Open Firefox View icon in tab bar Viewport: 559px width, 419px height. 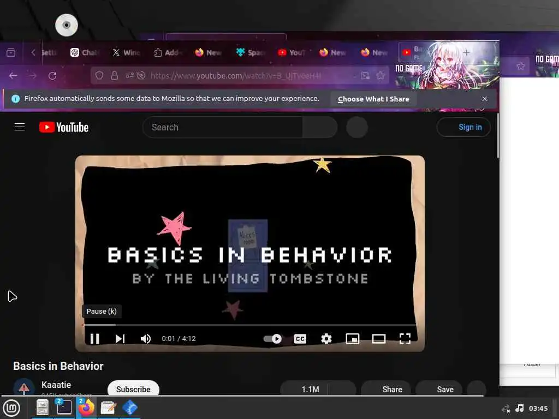(x=11, y=53)
